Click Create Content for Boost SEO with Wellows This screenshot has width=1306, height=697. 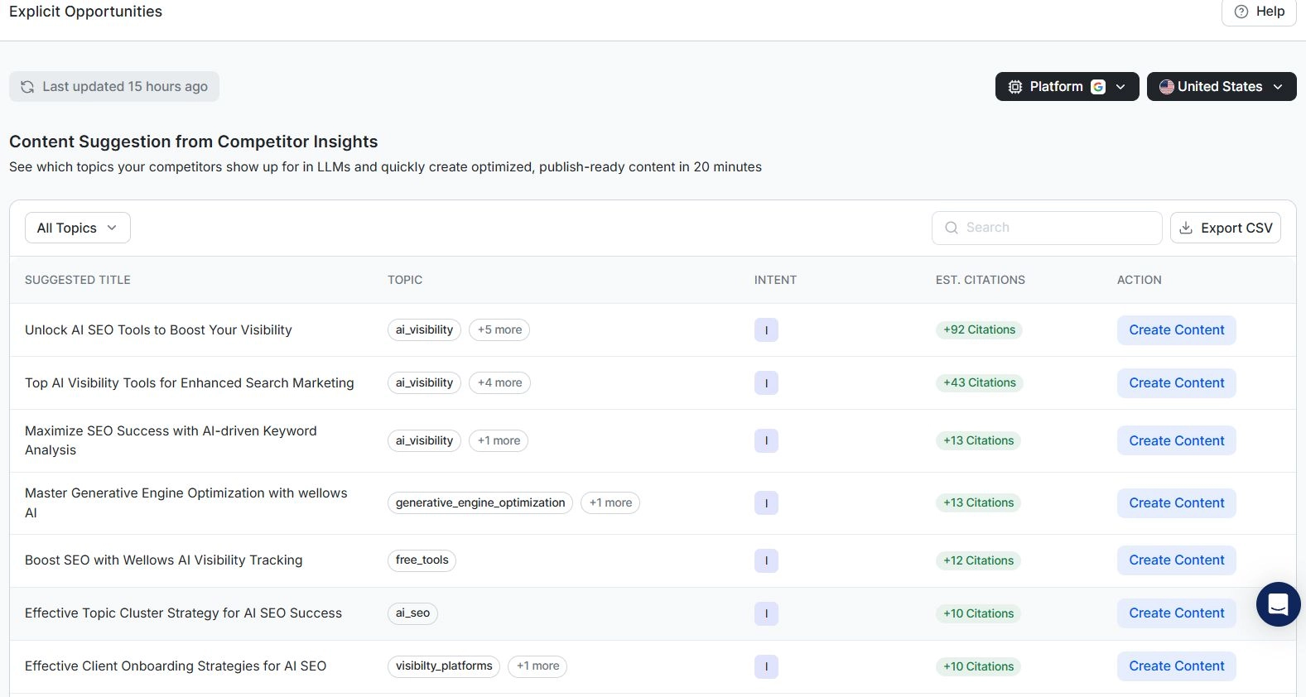point(1176,560)
